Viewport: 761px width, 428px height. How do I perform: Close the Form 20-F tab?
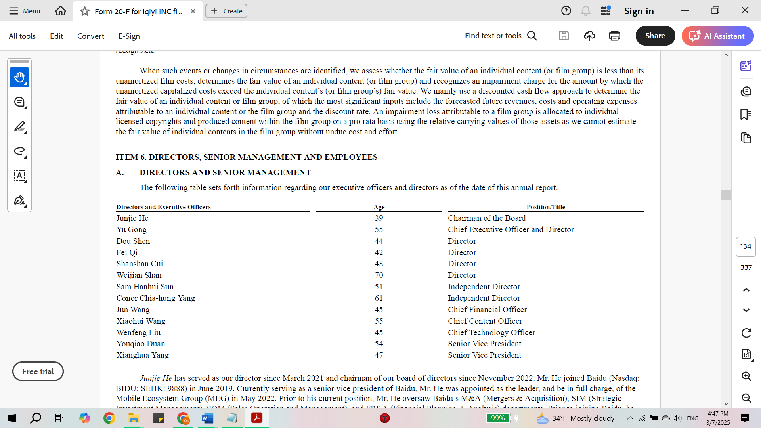[x=193, y=11]
